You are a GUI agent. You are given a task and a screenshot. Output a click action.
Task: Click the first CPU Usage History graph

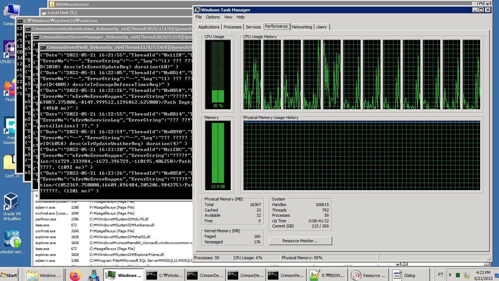[252, 75]
